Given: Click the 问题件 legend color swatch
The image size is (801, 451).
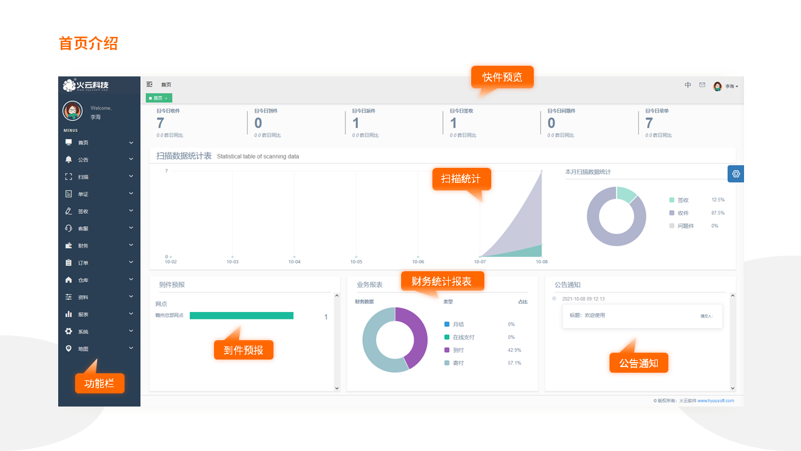Looking at the screenshot, I should [671, 226].
